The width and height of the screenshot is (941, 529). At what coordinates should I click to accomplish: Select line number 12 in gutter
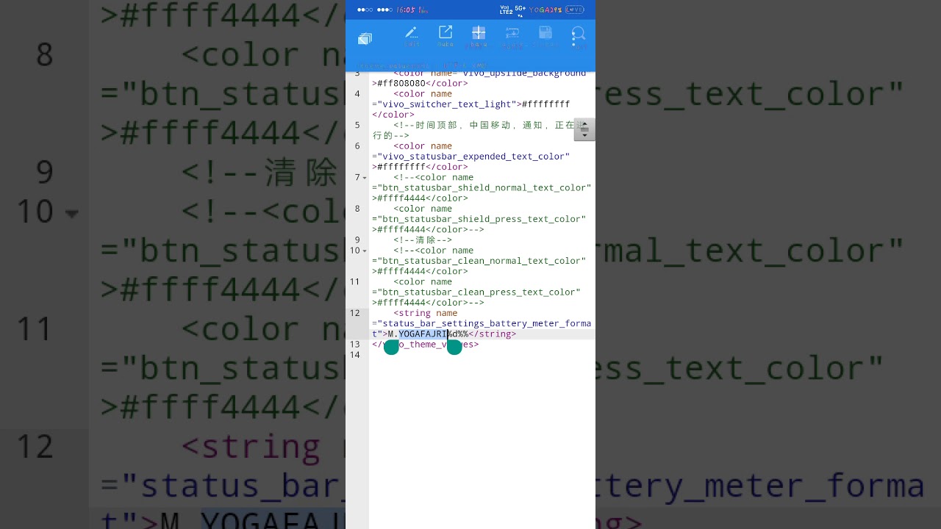355,313
